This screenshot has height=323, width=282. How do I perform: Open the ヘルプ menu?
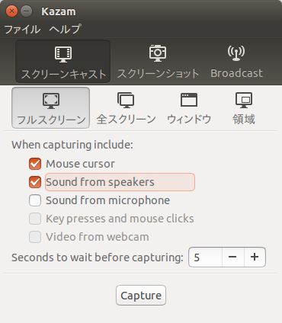[66, 29]
